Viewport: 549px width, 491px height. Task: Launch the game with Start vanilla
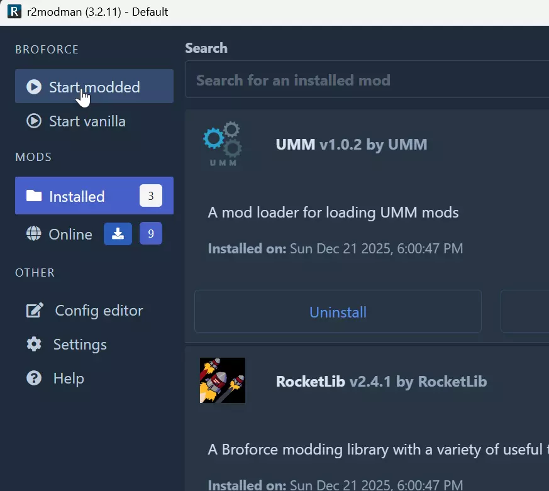(94, 121)
